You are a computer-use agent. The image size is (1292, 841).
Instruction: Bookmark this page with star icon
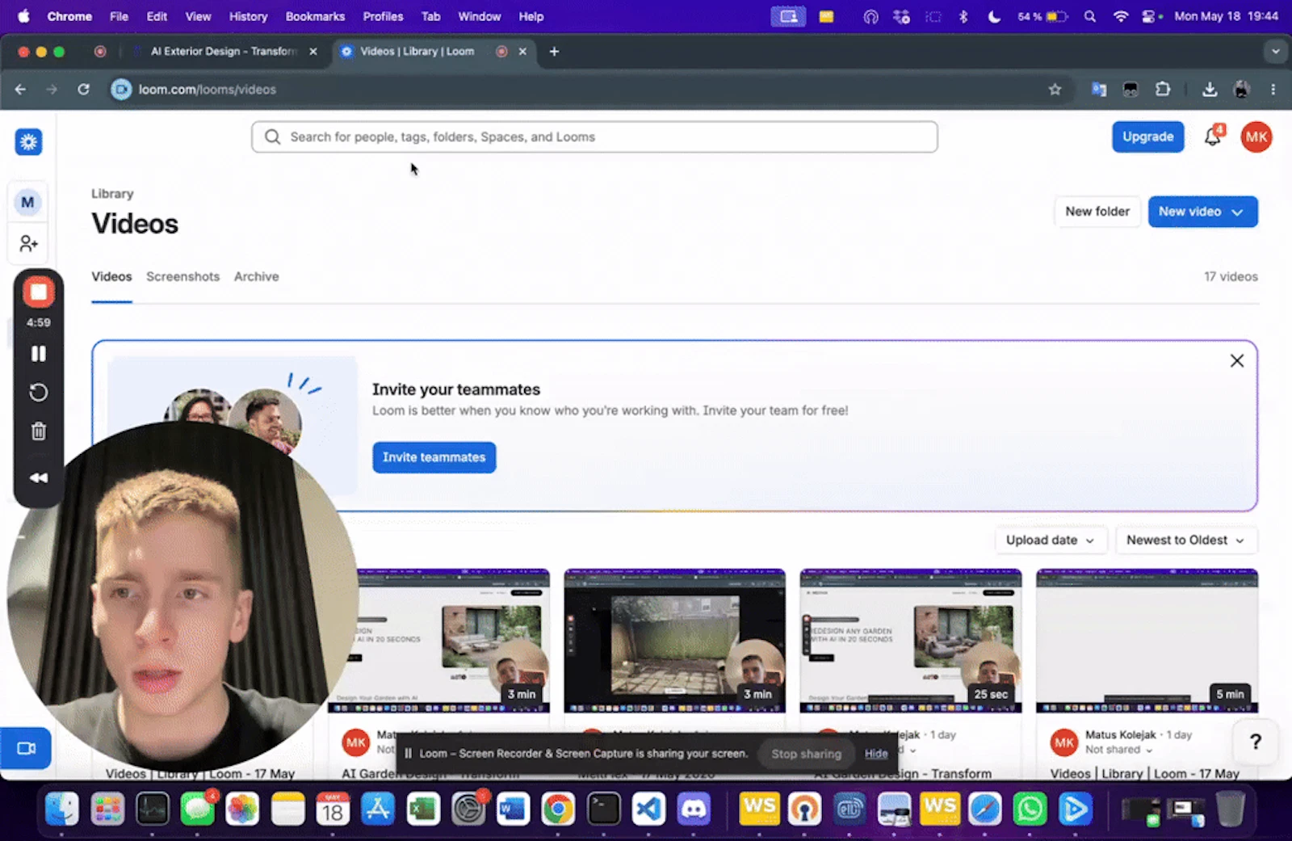(1055, 90)
